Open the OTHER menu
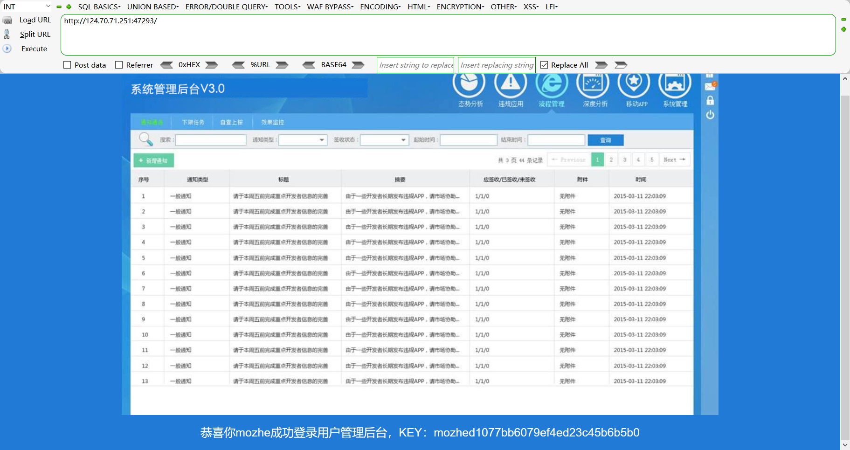 (504, 7)
